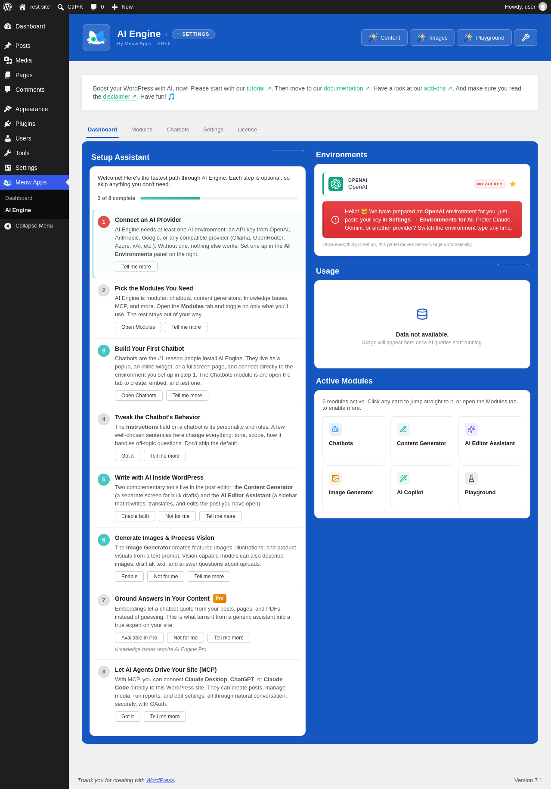Click the Collapse Menu arrow icon
551x789 pixels.
coord(8,226)
